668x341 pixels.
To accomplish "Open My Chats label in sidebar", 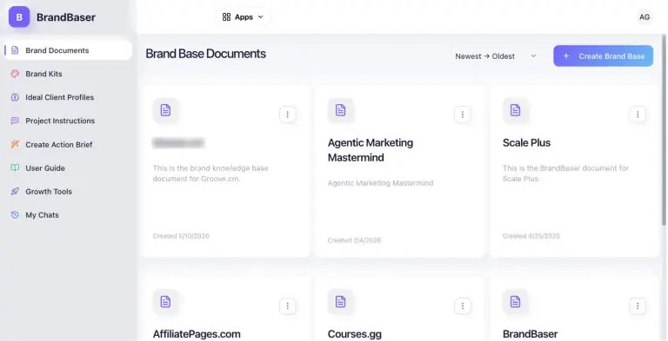I will pyautogui.click(x=42, y=215).
